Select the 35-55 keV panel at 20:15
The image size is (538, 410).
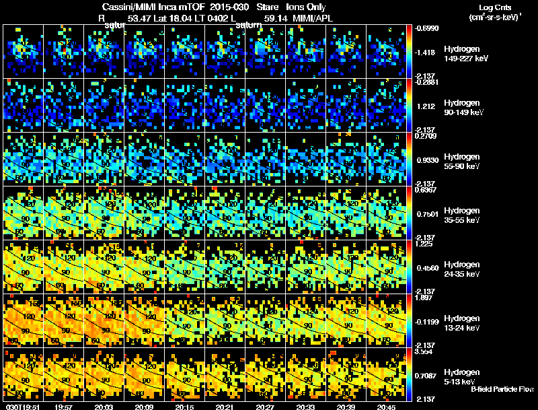(x=184, y=213)
